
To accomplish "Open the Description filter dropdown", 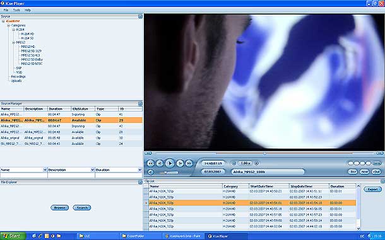I will [x=93, y=169].
